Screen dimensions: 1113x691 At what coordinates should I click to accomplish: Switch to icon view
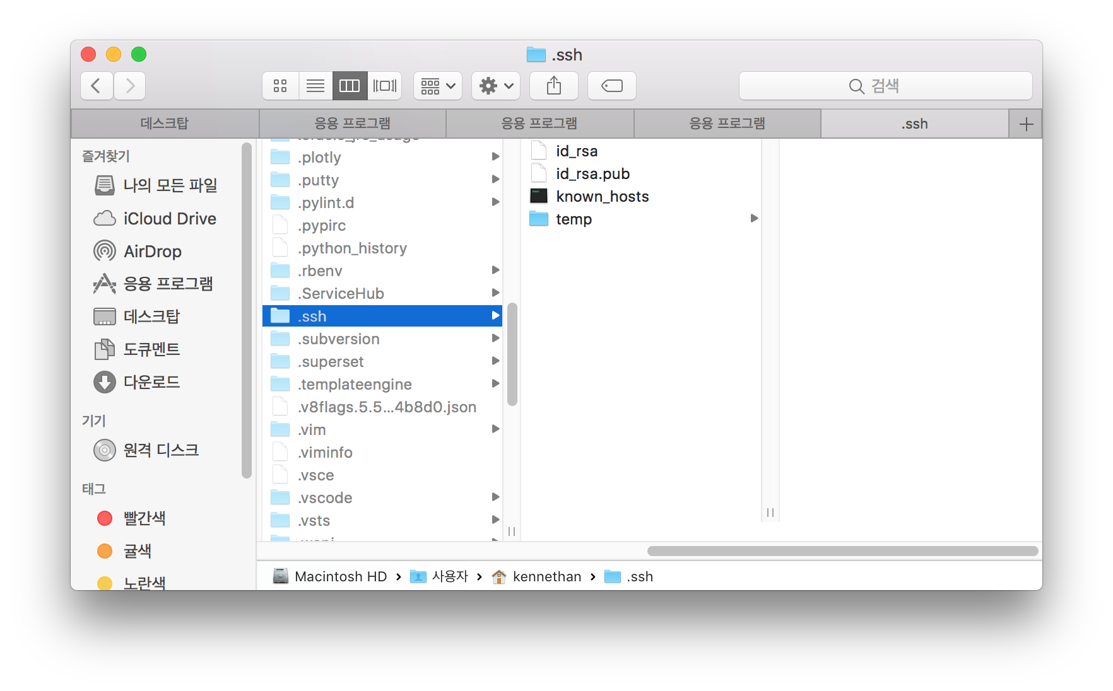click(x=280, y=86)
